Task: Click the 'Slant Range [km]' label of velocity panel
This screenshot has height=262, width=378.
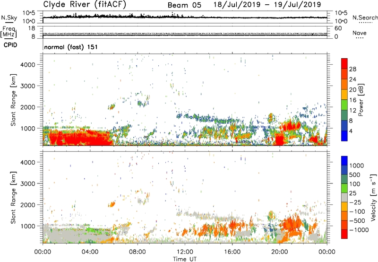Action: (x=13, y=198)
